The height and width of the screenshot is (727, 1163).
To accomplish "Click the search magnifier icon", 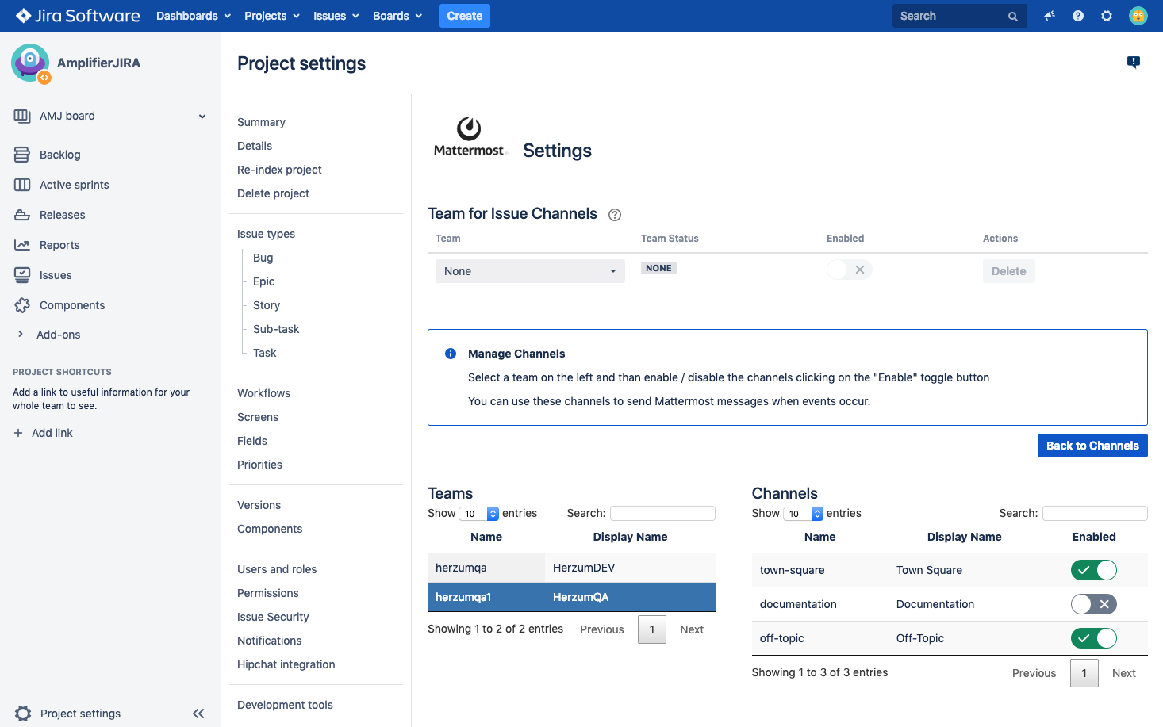I will coord(1013,16).
